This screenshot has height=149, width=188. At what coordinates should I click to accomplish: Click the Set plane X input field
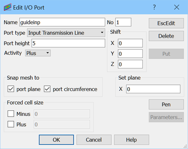[153, 89]
